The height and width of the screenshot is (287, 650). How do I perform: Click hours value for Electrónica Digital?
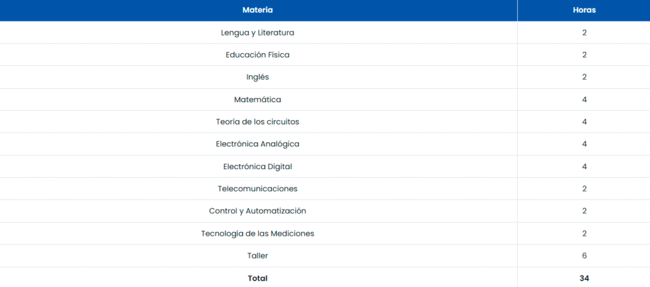click(584, 167)
